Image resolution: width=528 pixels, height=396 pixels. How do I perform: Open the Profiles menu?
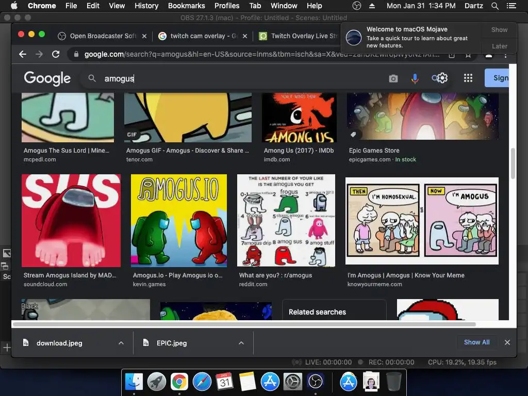[x=227, y=6]
